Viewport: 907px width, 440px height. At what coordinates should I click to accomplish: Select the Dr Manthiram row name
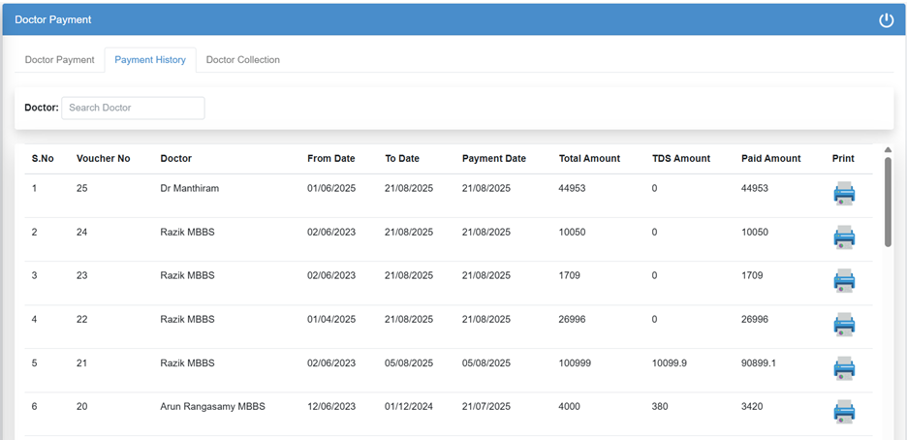(x=189, y=188)
